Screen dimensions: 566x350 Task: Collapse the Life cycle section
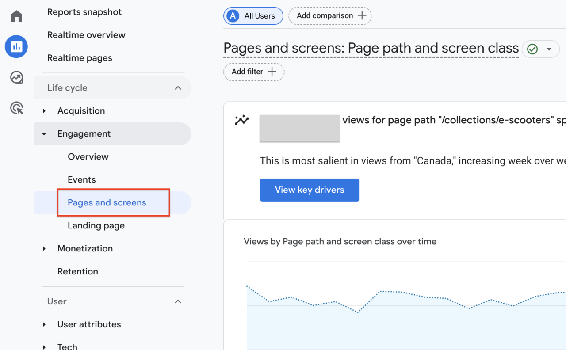click(x=178, y=88)
